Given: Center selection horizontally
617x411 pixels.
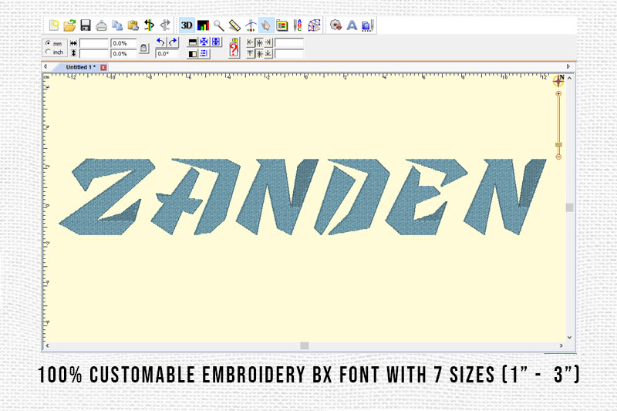Looking at the screenshot, I should pos(259,42).
